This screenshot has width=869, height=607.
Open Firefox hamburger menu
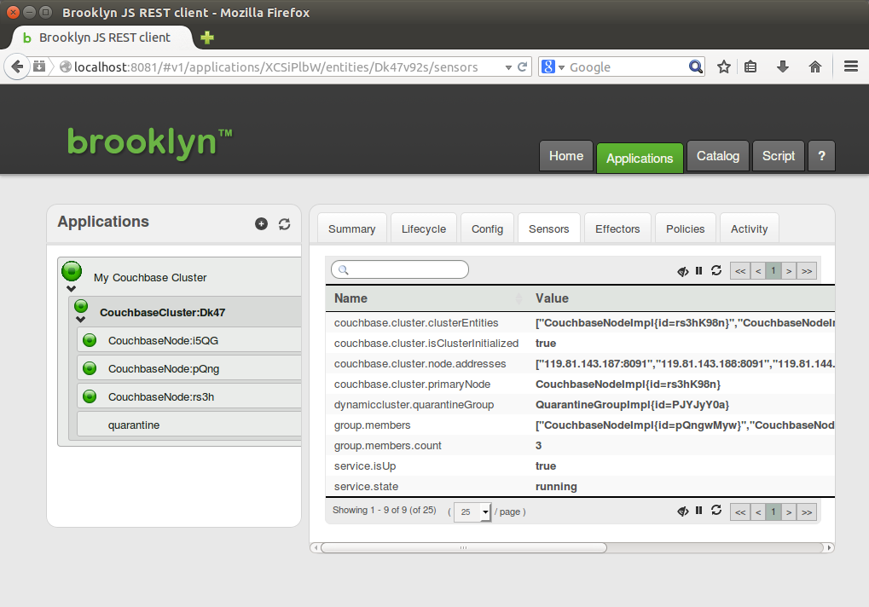point(851,66)
